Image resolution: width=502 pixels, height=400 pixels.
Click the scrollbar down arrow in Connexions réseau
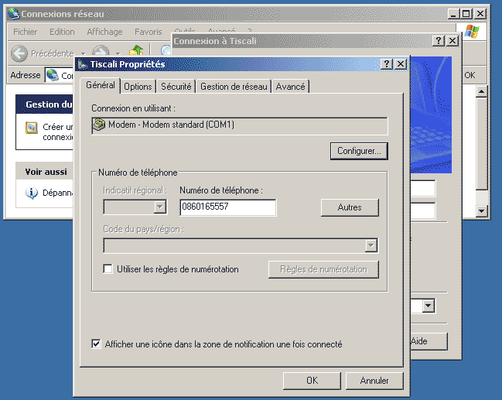click(x=482, y=210)
